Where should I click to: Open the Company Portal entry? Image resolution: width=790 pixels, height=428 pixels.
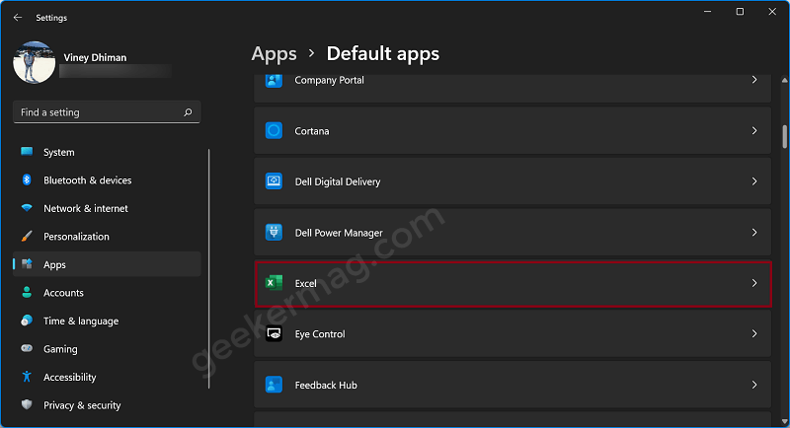click(x=513, y=89)
